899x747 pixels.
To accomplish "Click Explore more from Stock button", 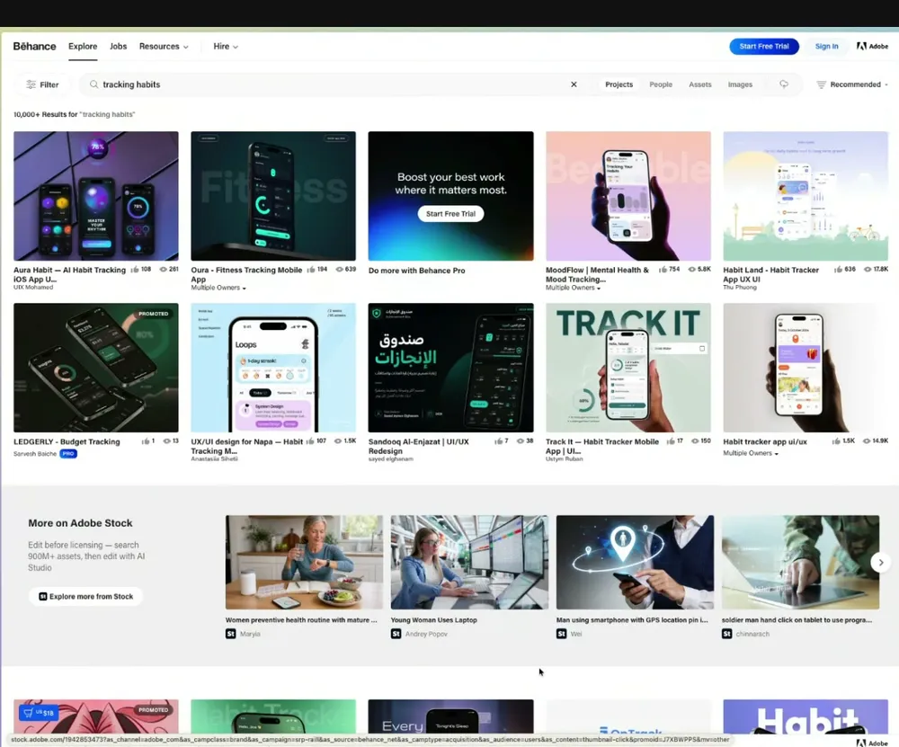I will click(85, 596).
